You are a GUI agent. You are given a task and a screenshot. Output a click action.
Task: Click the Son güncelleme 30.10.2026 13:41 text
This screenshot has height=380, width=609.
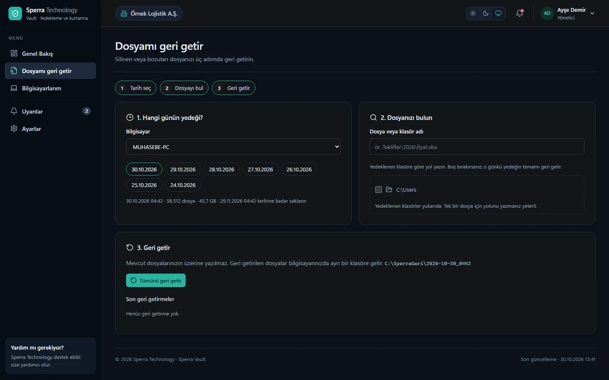click(x=558, y=359)
